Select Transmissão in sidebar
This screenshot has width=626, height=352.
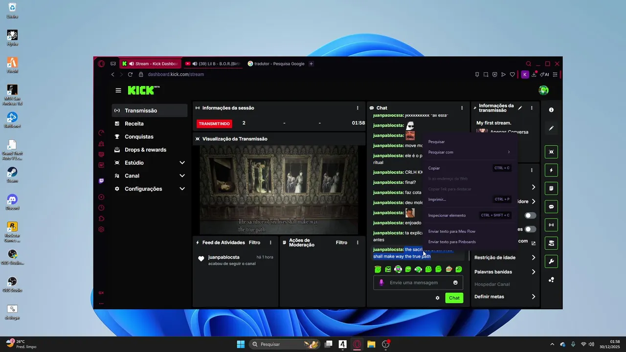coord(150,110)
